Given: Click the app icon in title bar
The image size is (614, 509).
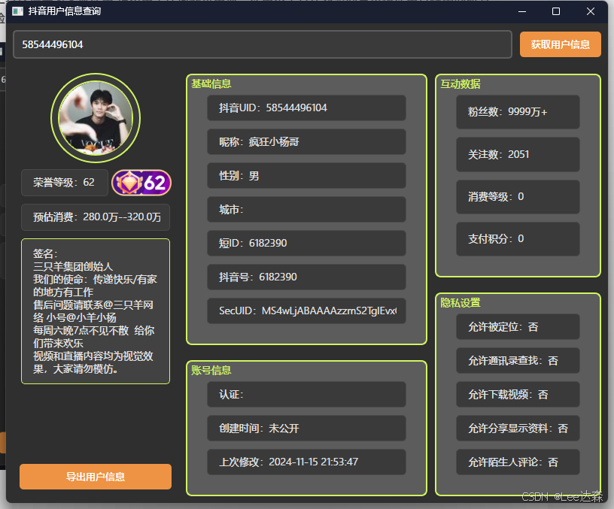Looking at the screenshot, I should click(17, 11).
